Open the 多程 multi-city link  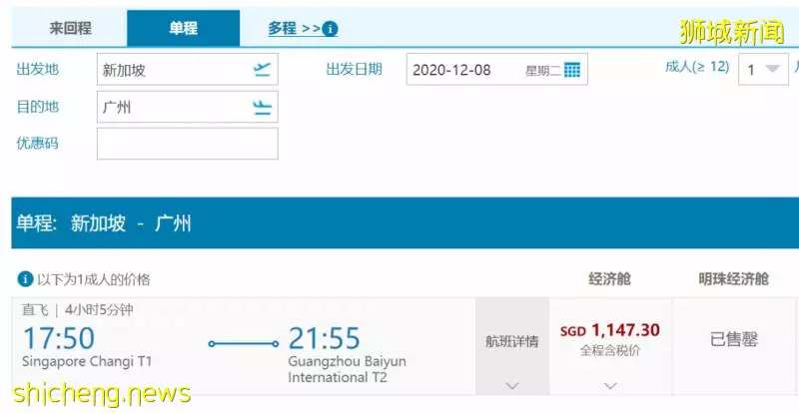point(294,29)
